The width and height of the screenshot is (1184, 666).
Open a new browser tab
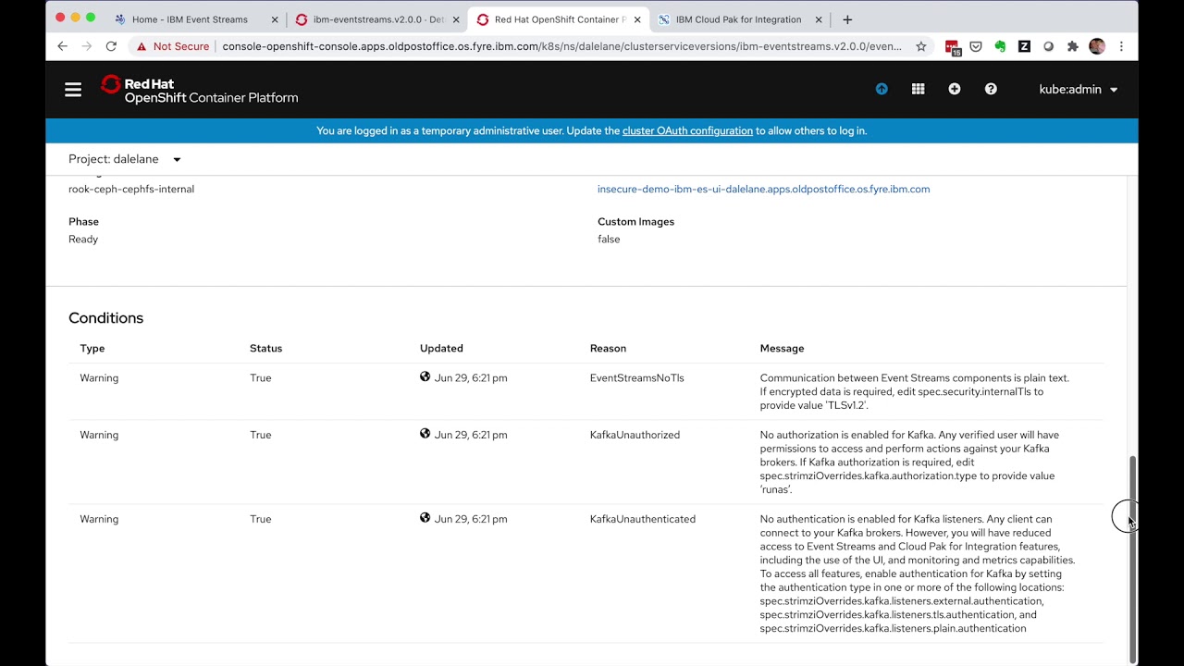coord(847,19)
